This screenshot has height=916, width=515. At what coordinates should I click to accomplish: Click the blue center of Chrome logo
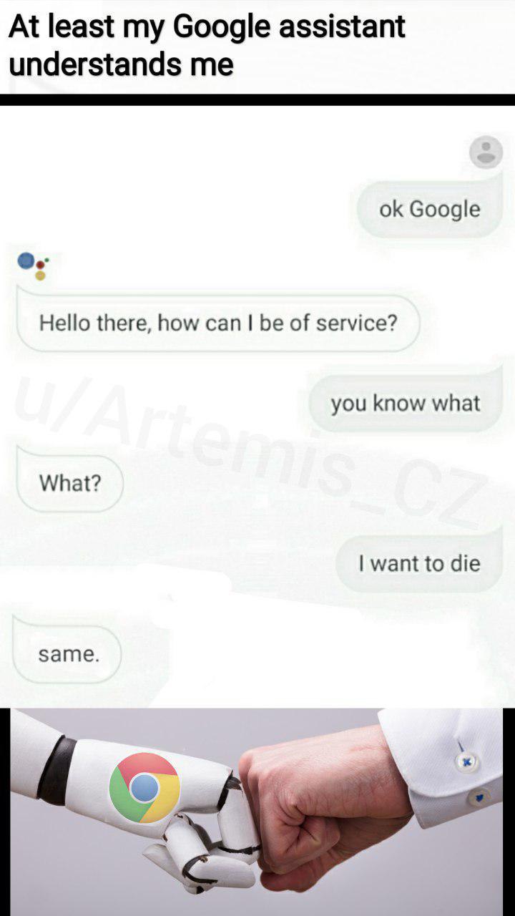coord(144,787)
